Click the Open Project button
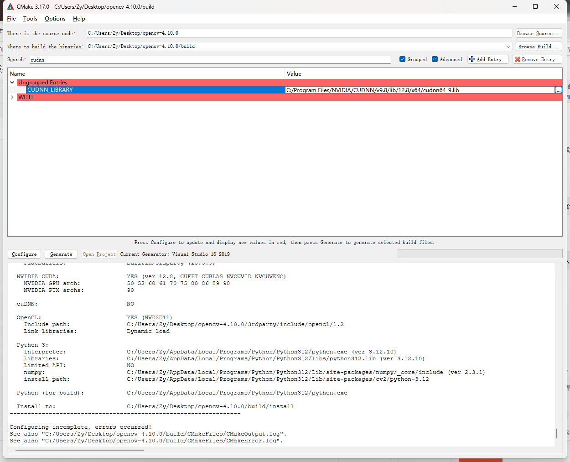Image resolution: width=570 pixels, height=462 pixels. pos(99,254)
